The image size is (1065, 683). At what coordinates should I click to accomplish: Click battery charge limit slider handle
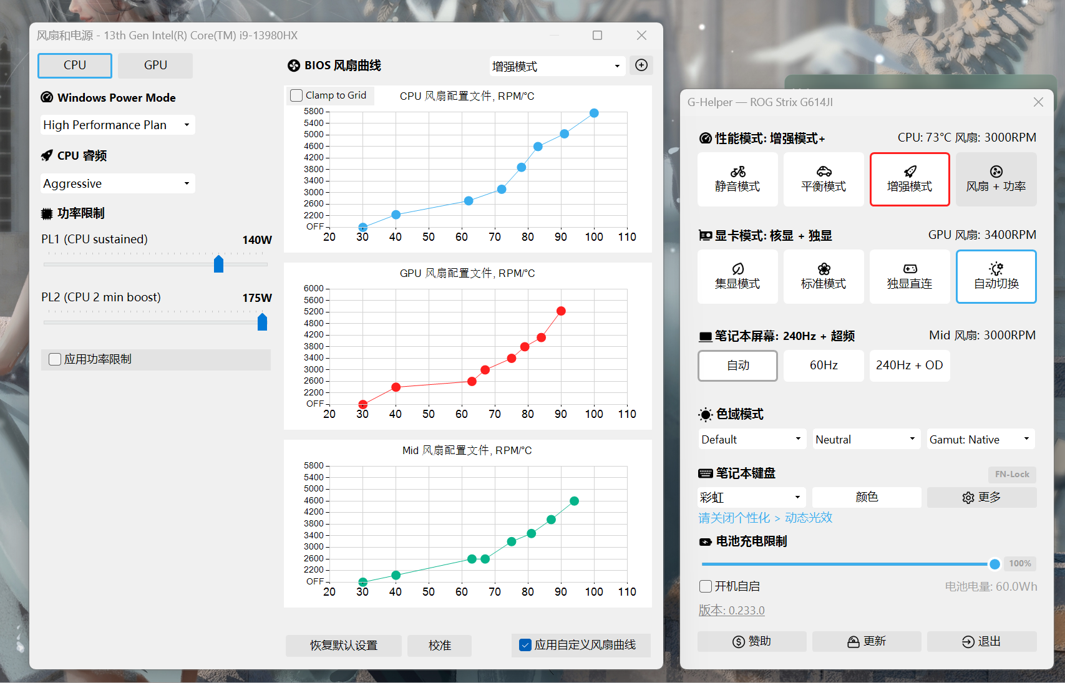coord(994,564)
